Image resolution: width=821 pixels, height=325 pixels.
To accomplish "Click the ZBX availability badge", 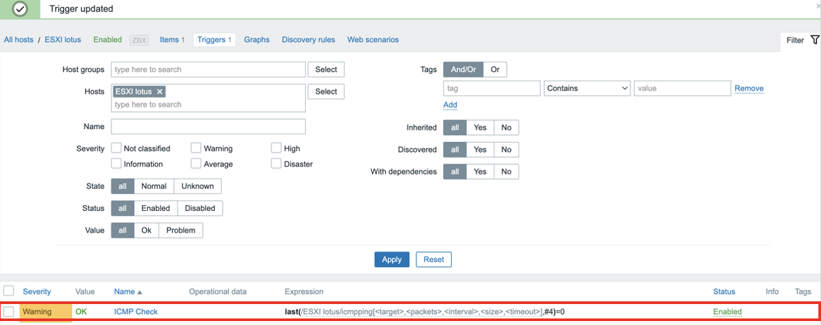I will [x=139, y=40].
